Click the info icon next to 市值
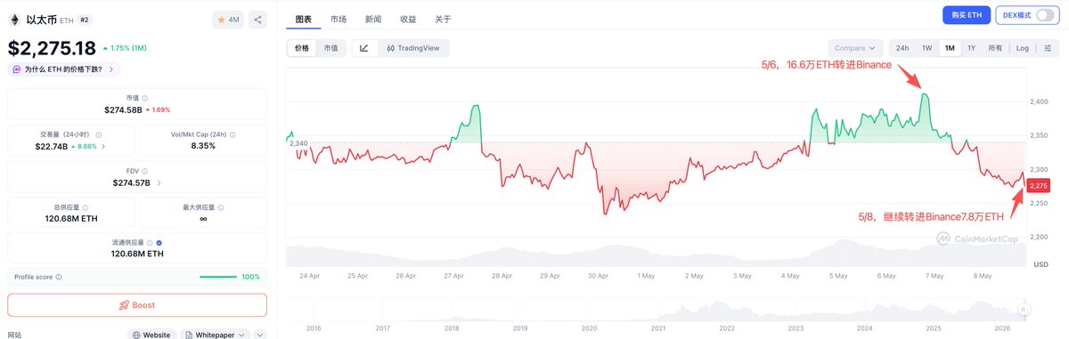Image resolution: width=1069 pixels, height=339 pixels. [x=145, y=98]
